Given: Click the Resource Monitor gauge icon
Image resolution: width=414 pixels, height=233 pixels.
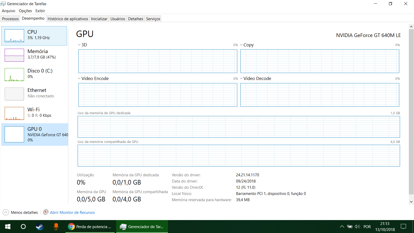Looking at the screenshot, I should coord(46,212).
